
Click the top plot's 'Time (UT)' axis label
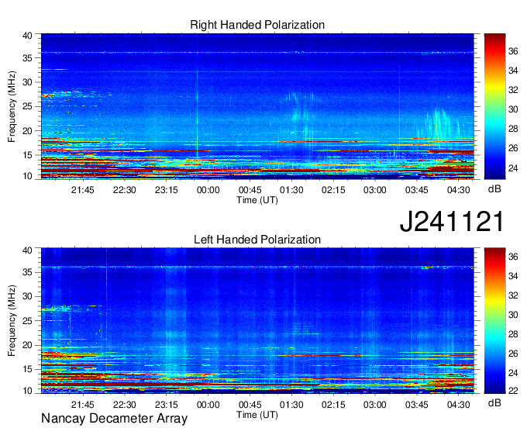257,200
